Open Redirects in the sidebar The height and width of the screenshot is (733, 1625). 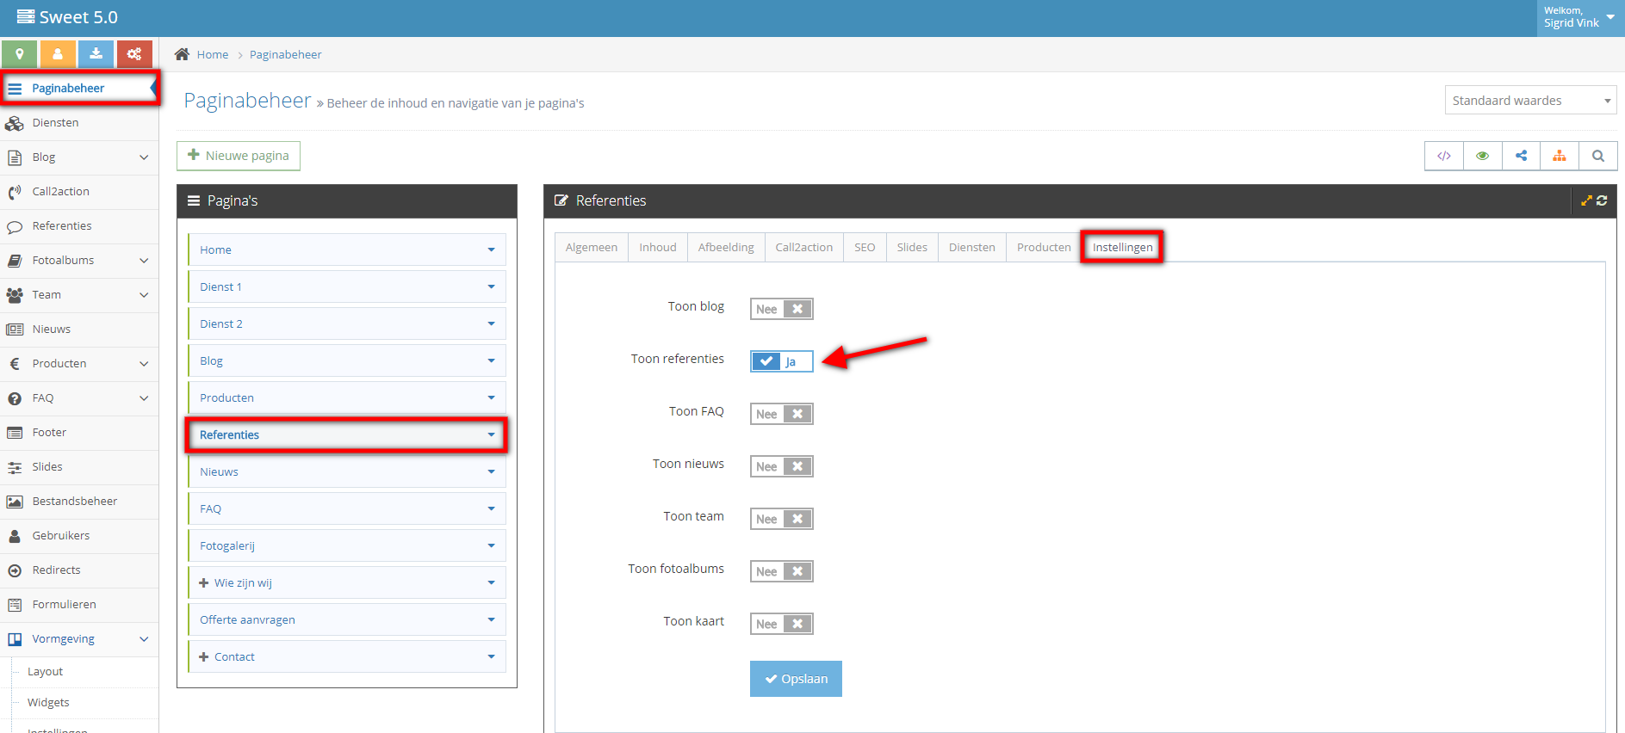(x=79, y=570)
